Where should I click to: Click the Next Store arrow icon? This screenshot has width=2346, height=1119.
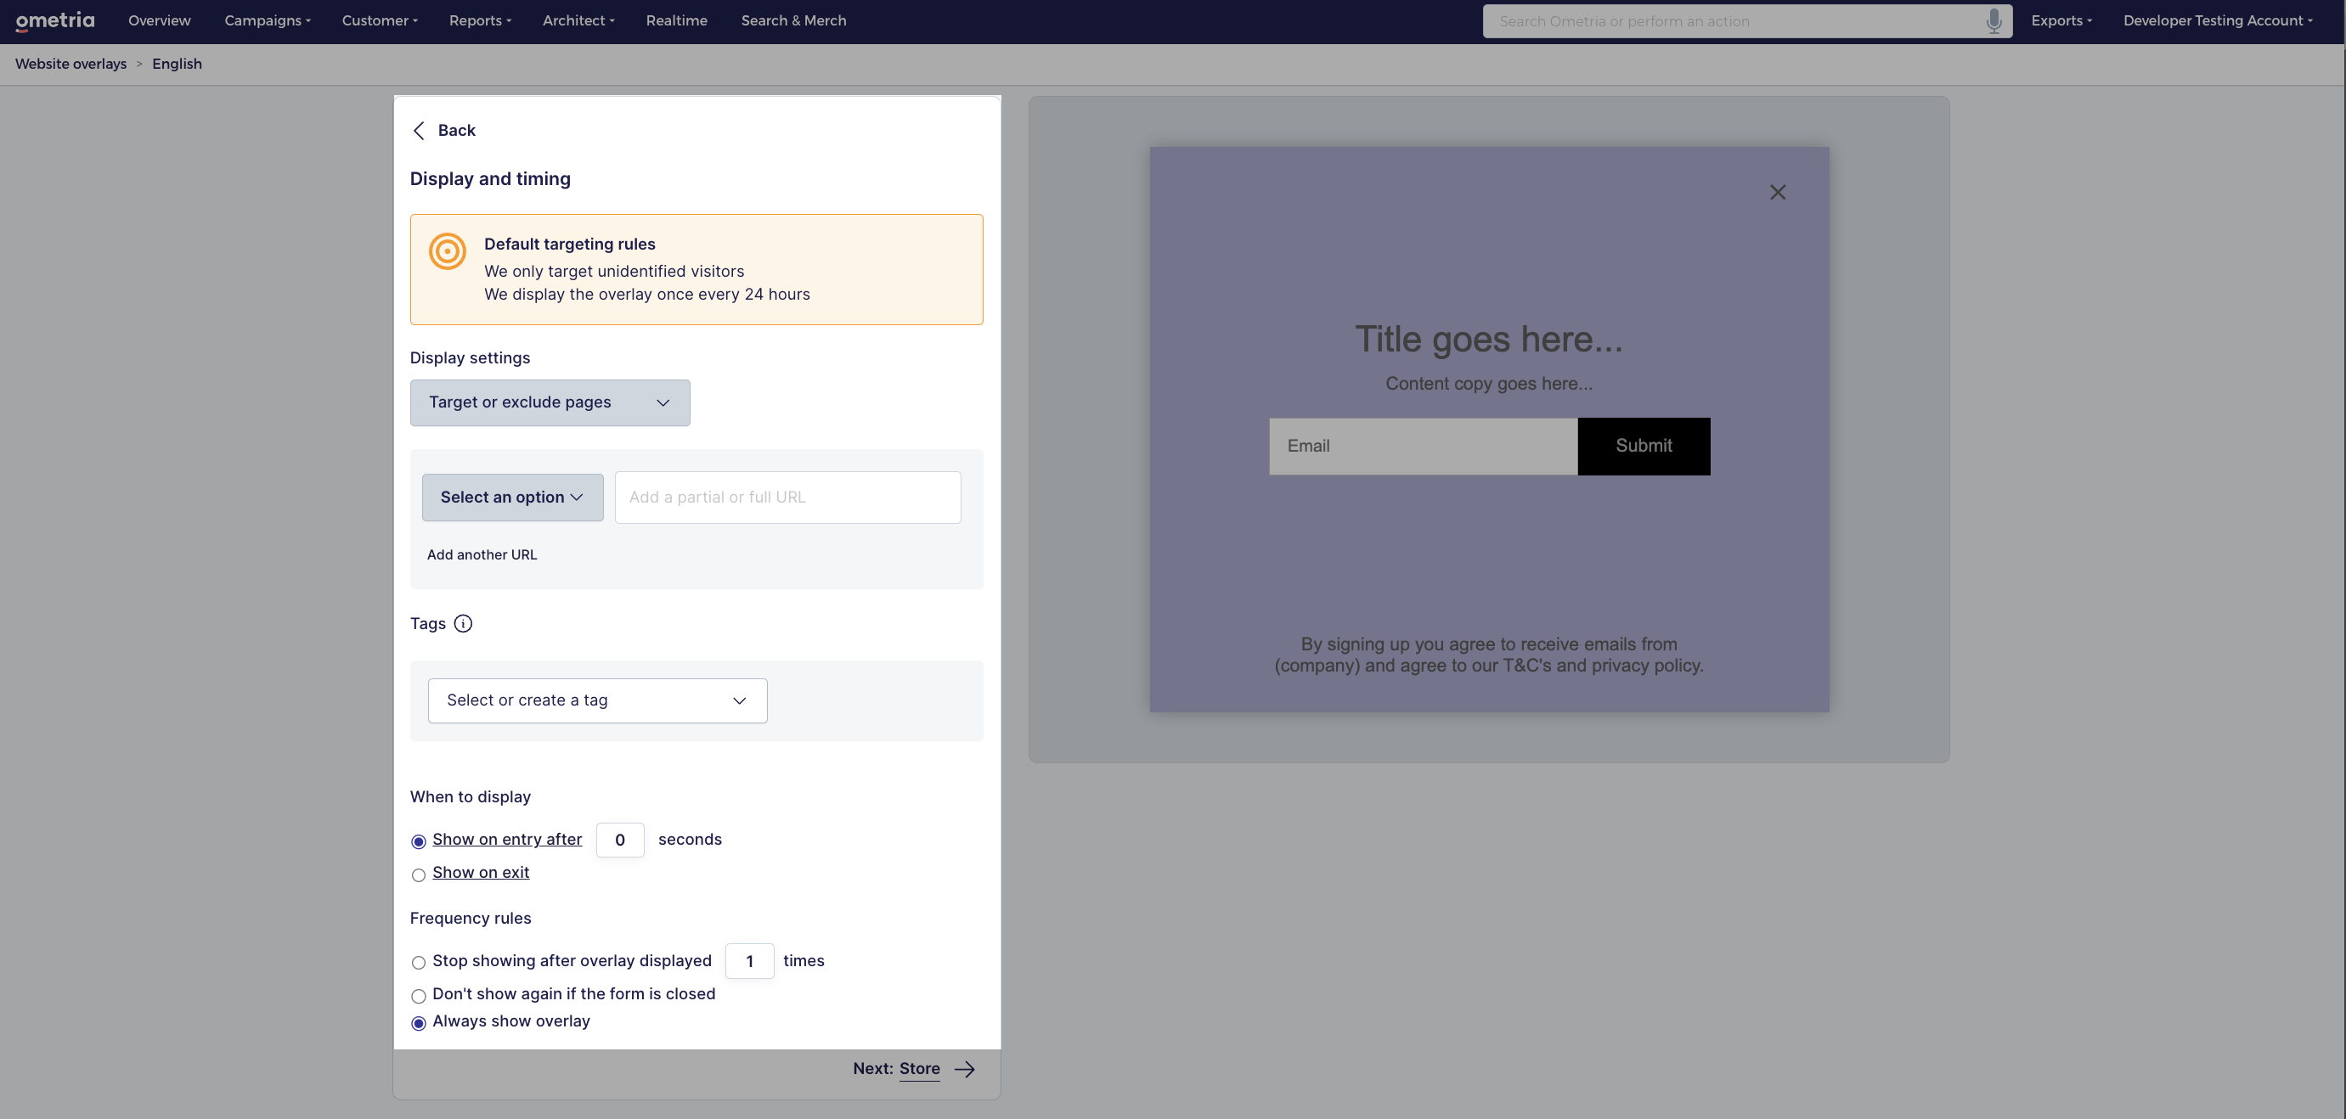click(964, 1069)
